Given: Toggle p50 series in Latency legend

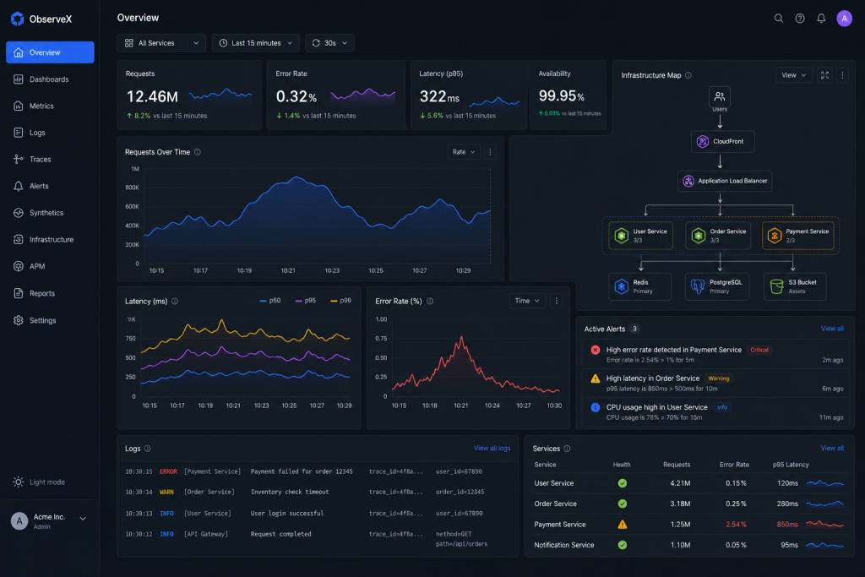Looking at the screenshot, I should pyautogui.click(x=270, y=301).
